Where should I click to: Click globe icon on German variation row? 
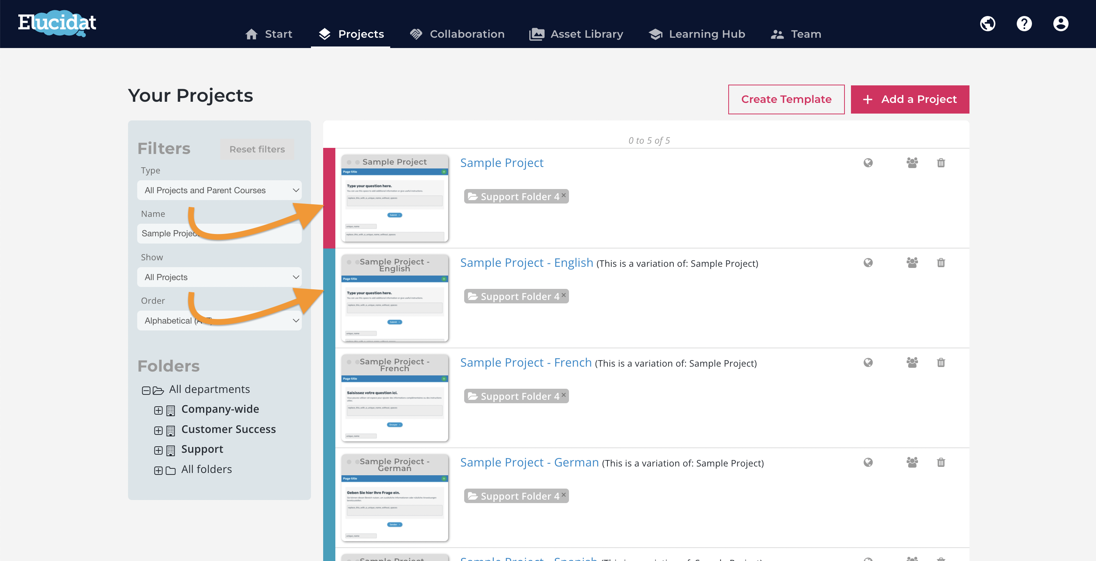pyautogui.click(x=868, y=462)
